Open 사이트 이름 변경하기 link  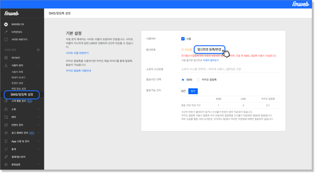point(77,53)
